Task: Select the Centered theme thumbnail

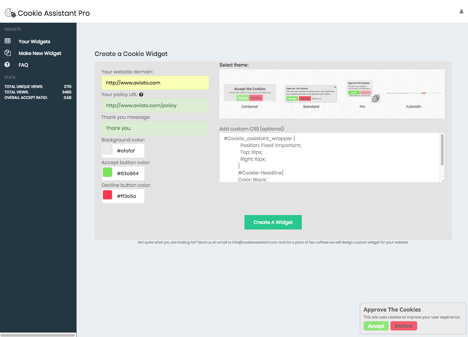Action: coord(250,96)
